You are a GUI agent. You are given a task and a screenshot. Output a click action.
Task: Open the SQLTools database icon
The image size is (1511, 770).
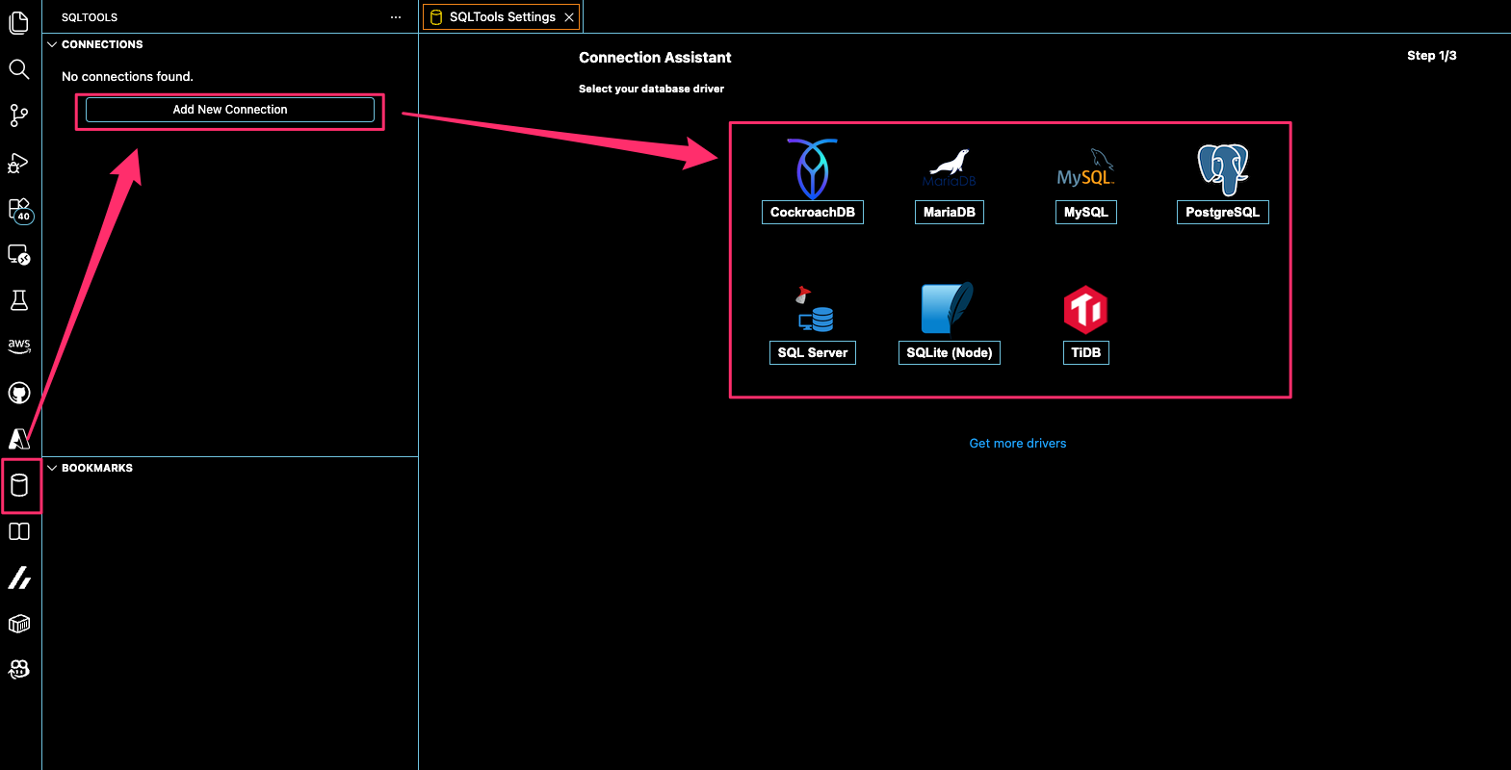(19, 485)
